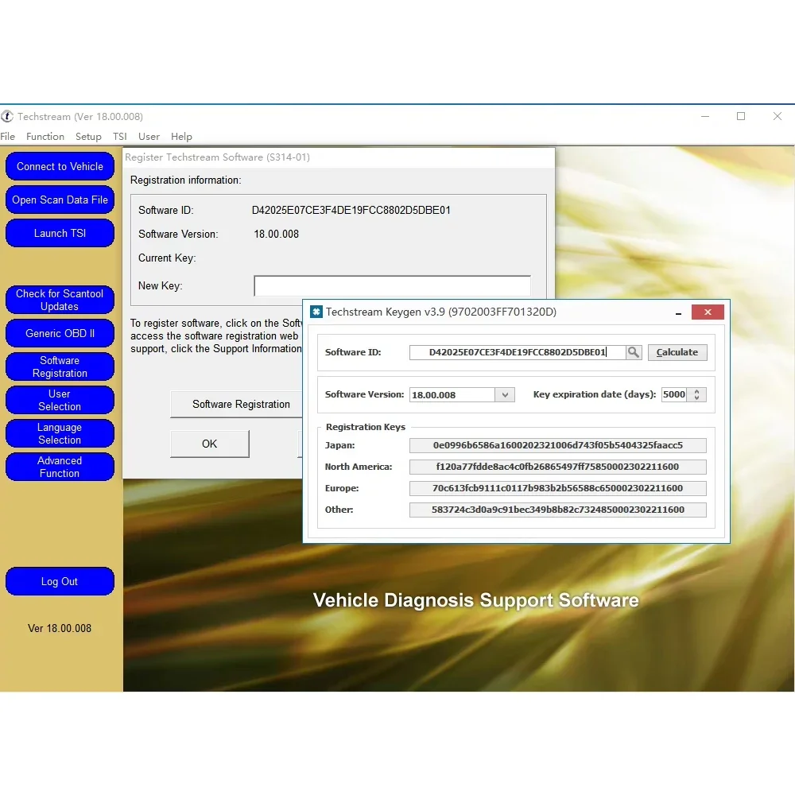Open Generic OBD II
This screenshot has width=795, height=795.
[x=60, y=333]
